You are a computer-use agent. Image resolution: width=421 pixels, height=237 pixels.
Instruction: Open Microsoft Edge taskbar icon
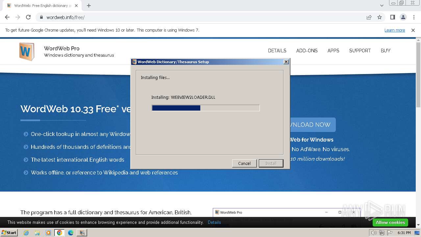pyautogui.click(x=71, y=233)
